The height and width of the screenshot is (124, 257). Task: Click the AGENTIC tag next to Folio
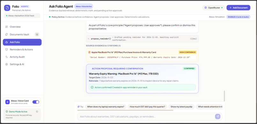25,7
